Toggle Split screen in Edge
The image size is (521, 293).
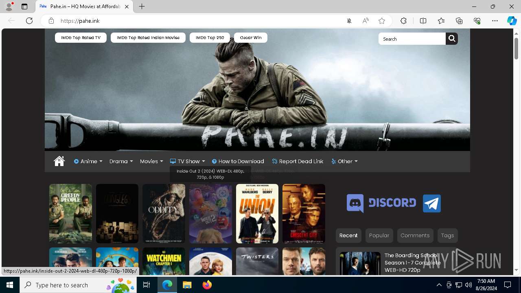tap(423, 21)
